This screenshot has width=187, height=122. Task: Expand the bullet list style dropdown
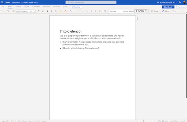[82, 11]
